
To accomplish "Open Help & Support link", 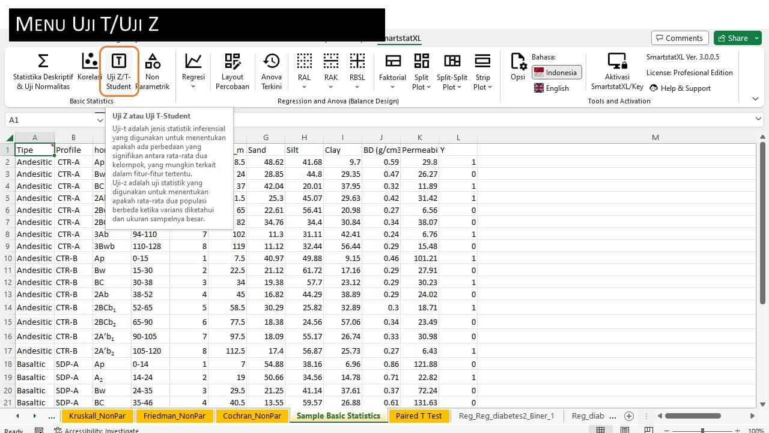I will (680, 88).
